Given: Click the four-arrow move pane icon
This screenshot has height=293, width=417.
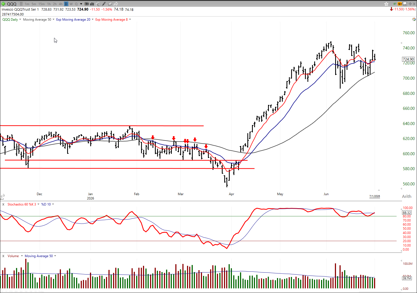Looking at the screenshot, I should [x=410, y=4].
